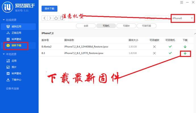Select the 可刷可越 filter tab
The height and width of the screenshot is (113, 196).
[x=147, y=26]
